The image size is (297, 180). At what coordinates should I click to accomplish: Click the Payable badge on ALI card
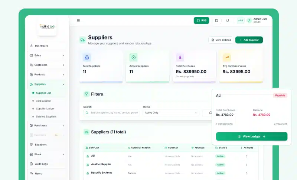[x=280, y=95]
